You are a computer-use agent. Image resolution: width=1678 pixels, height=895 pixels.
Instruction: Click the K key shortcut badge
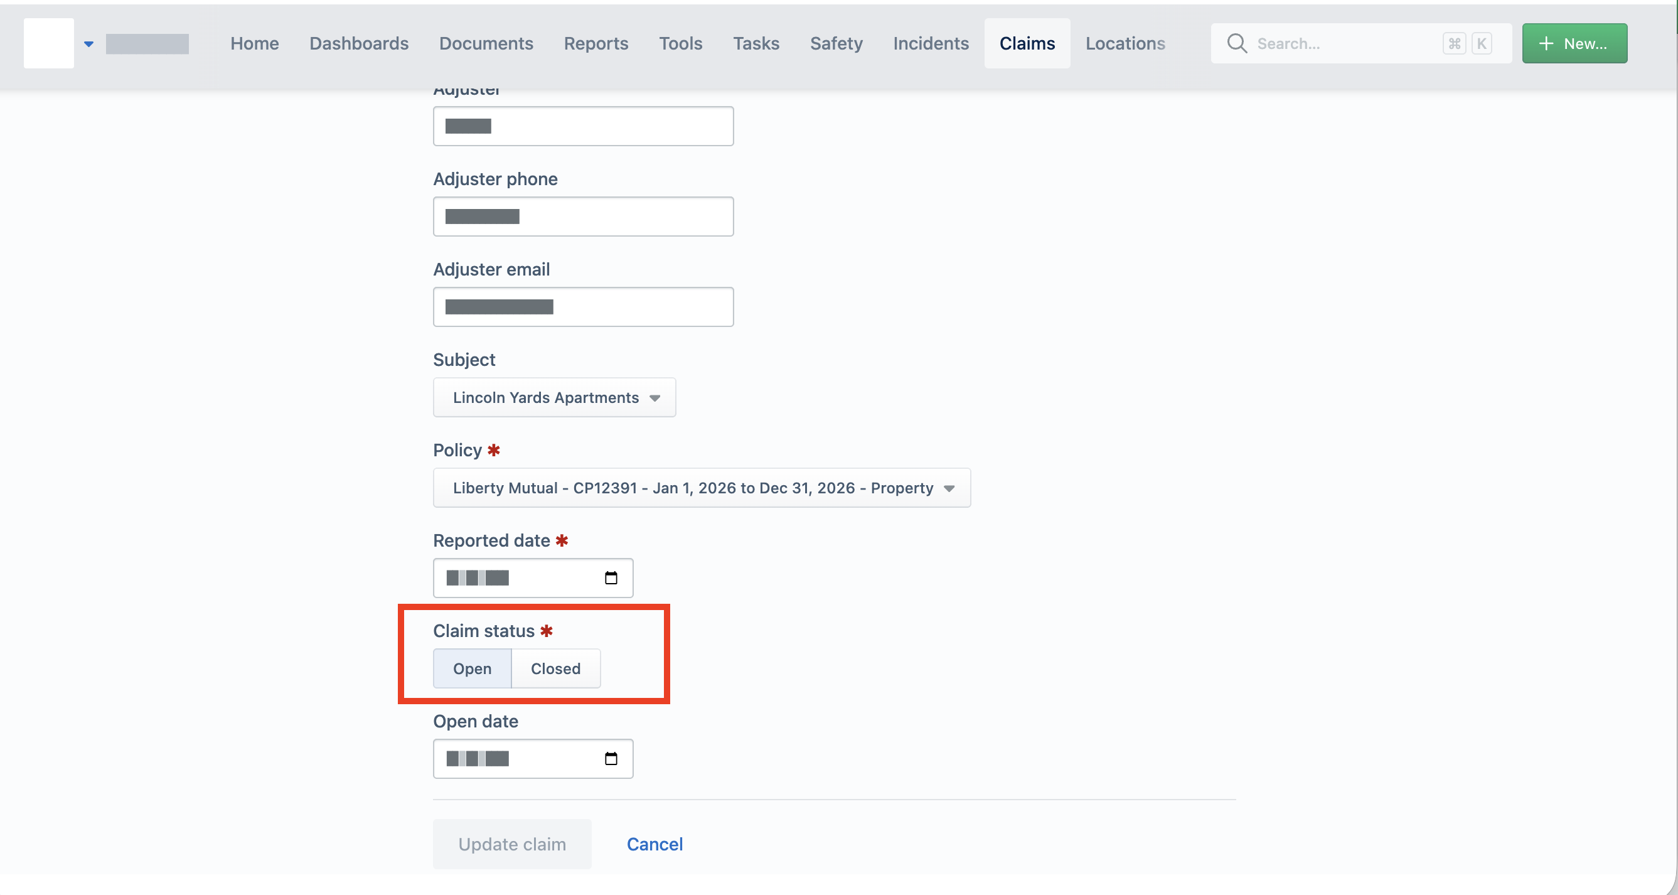1482,44
